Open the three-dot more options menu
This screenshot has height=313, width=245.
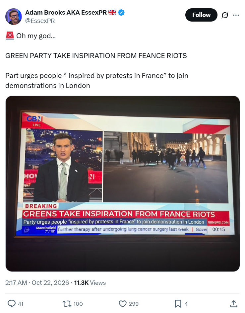(236, 15)
